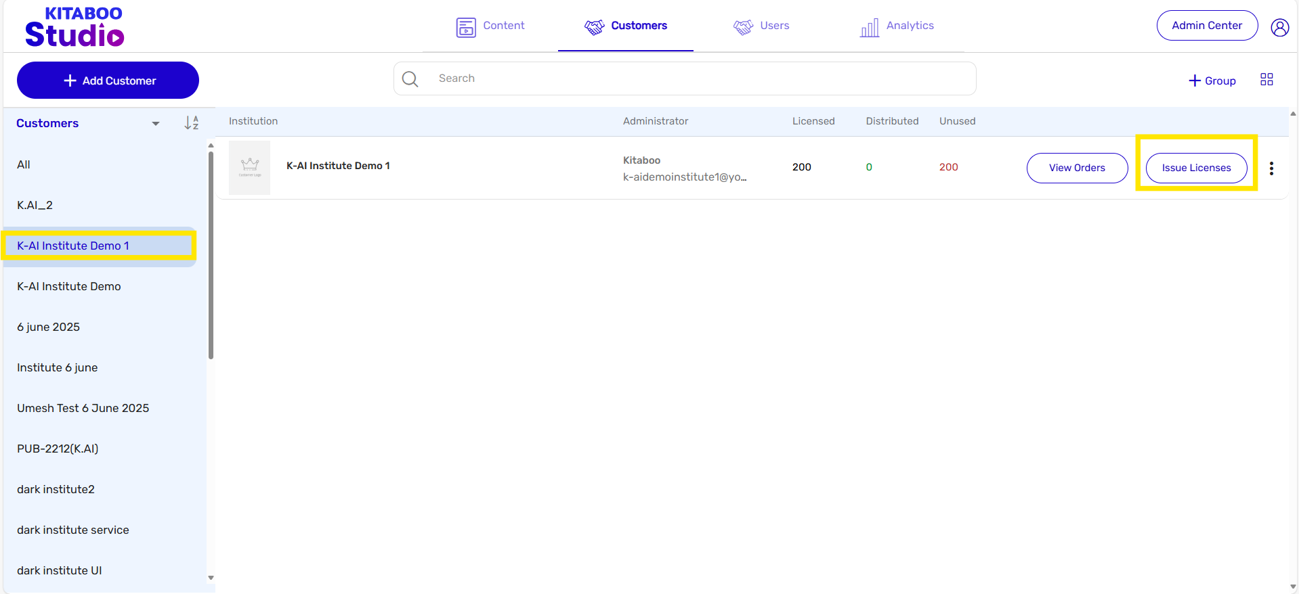Click the Licensed value 200

click(x=802, y=167)
